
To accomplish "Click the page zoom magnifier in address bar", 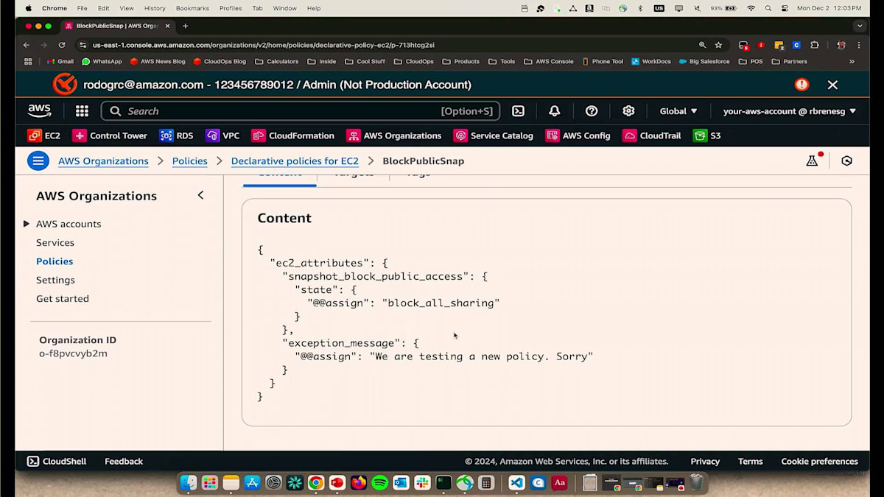I will (702, 45).
